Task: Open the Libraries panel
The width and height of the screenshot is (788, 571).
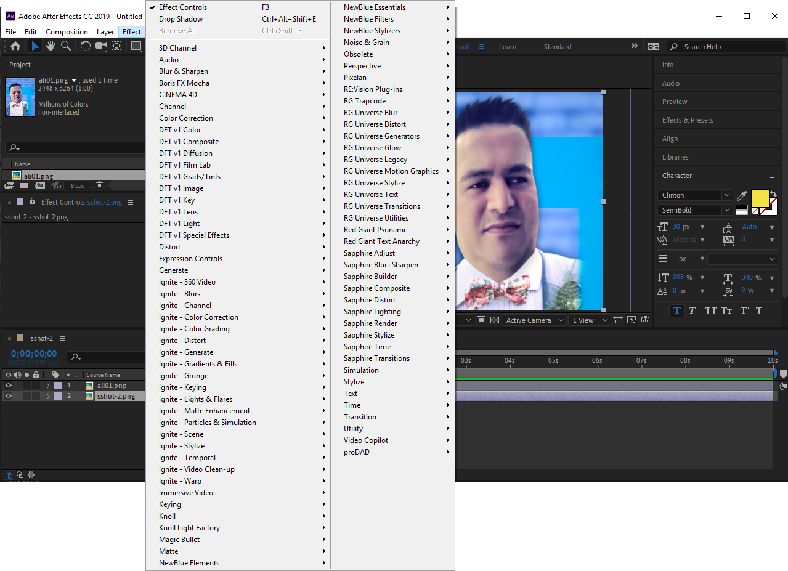Action: pyautogui.click(x=675, y=157)
